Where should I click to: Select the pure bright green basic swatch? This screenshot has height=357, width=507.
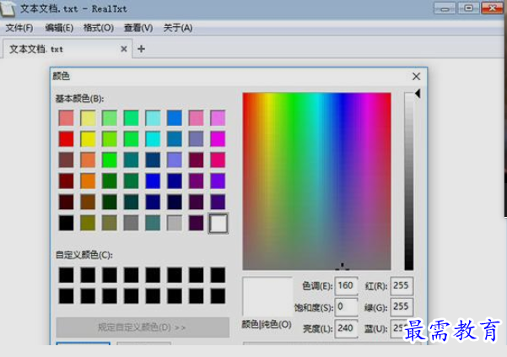pos(110,160)
